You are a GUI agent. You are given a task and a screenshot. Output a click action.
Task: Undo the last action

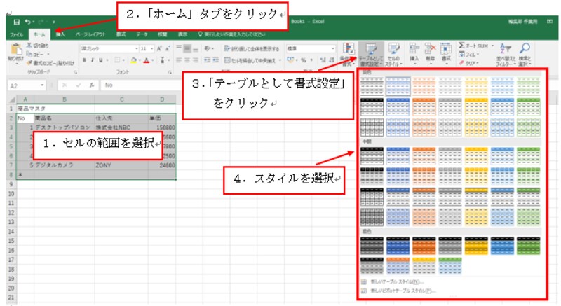(28, 22)
